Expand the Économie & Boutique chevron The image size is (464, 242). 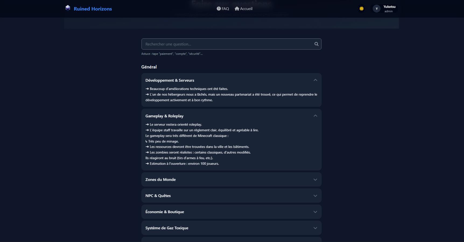tap(315, 212)
